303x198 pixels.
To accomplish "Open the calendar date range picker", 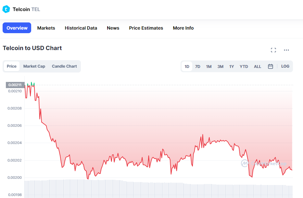I will tap(270, 66).
